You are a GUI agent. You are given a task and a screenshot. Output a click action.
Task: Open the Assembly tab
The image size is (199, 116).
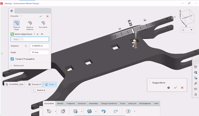pos(94,103)
